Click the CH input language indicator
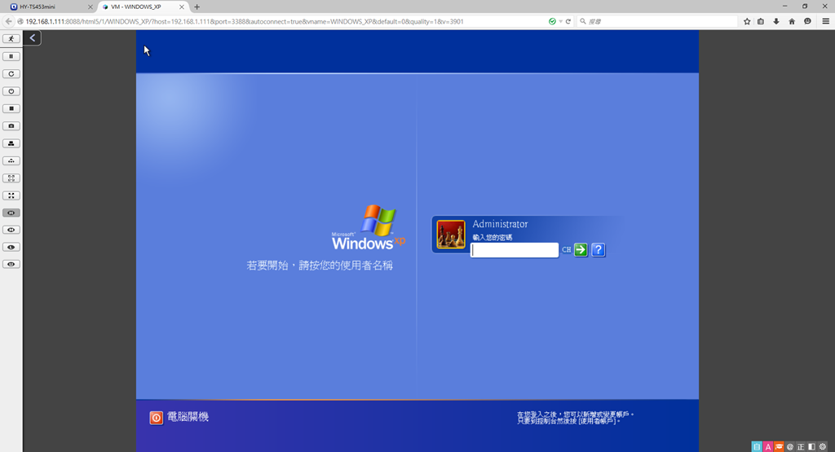 coord(566,250)
